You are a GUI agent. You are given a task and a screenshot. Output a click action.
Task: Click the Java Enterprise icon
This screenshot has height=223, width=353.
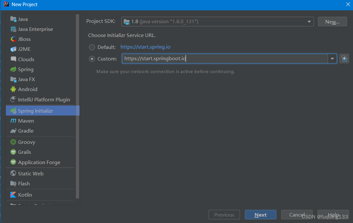[13, 29]
